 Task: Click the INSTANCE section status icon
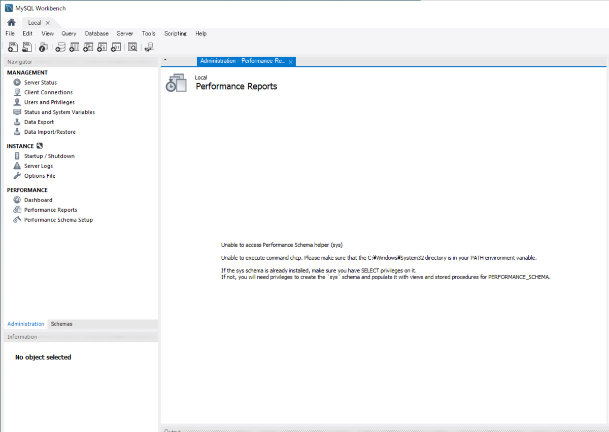pyautogui.click(x=40, y=146)
